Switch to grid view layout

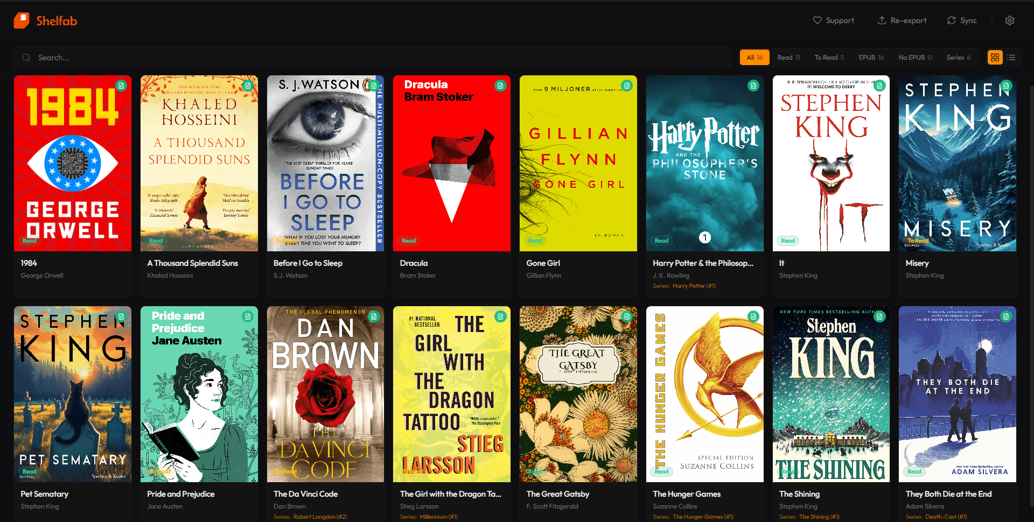coord(995,58)
